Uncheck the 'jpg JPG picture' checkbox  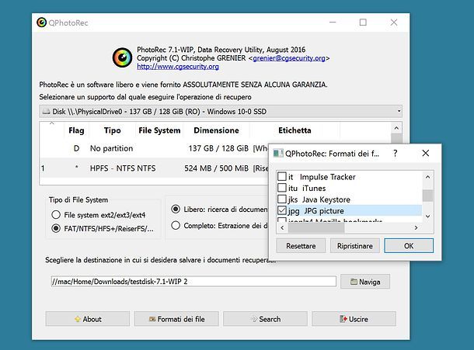tap(282, 210)
